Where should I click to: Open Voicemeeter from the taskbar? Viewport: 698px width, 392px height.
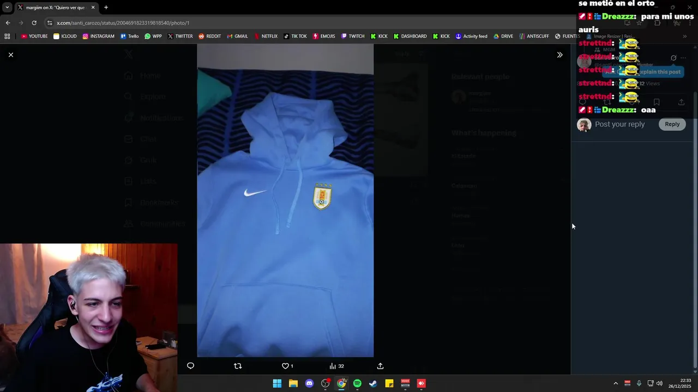click(x=405, y=383)
